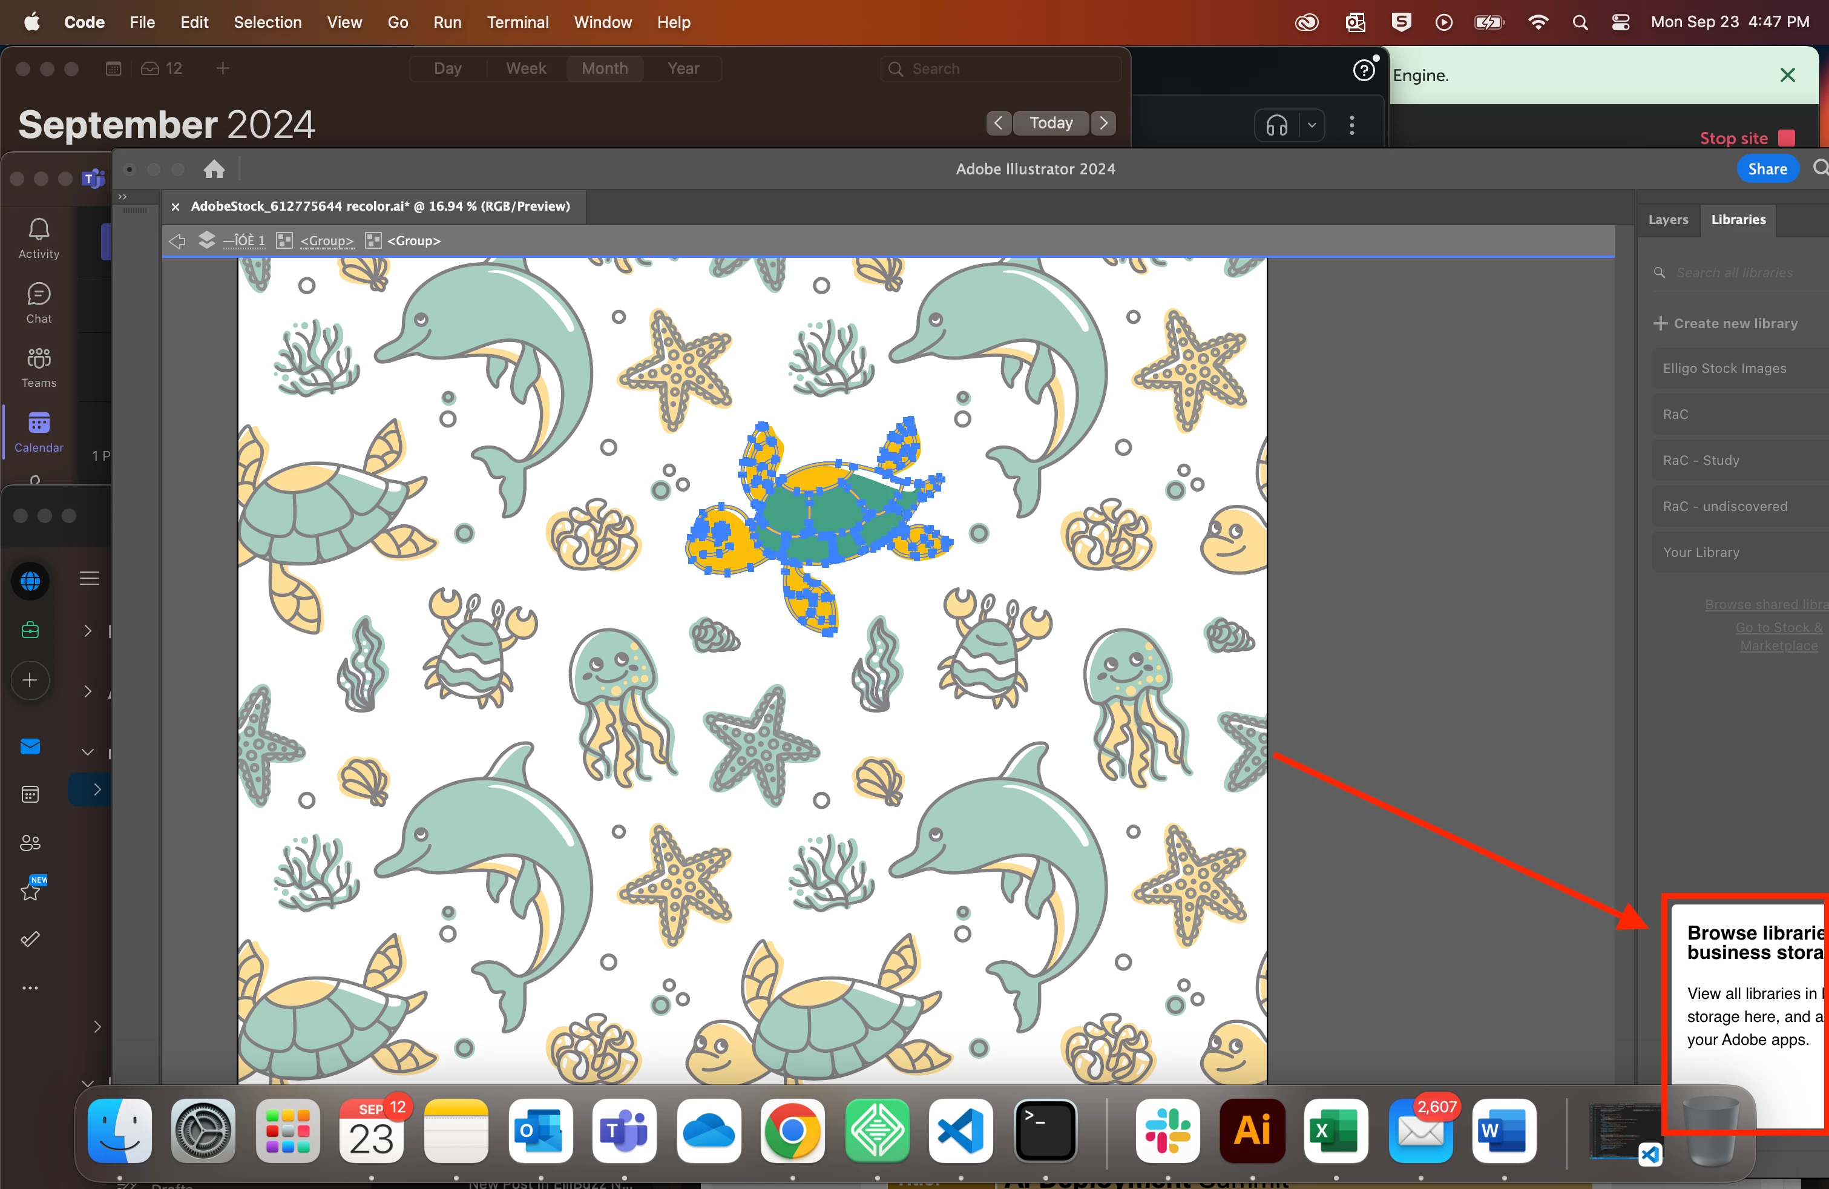Open Activity in Teams sidebar
Image resolution: width=1829 pixels, height=1189 pixels.
click(38, 239)
